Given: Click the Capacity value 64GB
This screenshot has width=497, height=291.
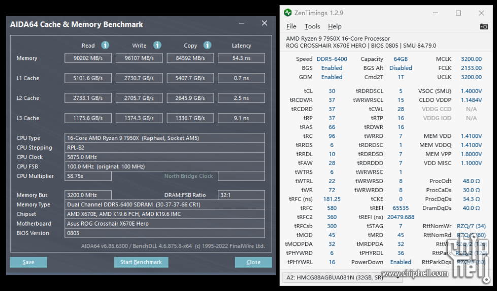Looking at the screenshot, I should 401,59.
